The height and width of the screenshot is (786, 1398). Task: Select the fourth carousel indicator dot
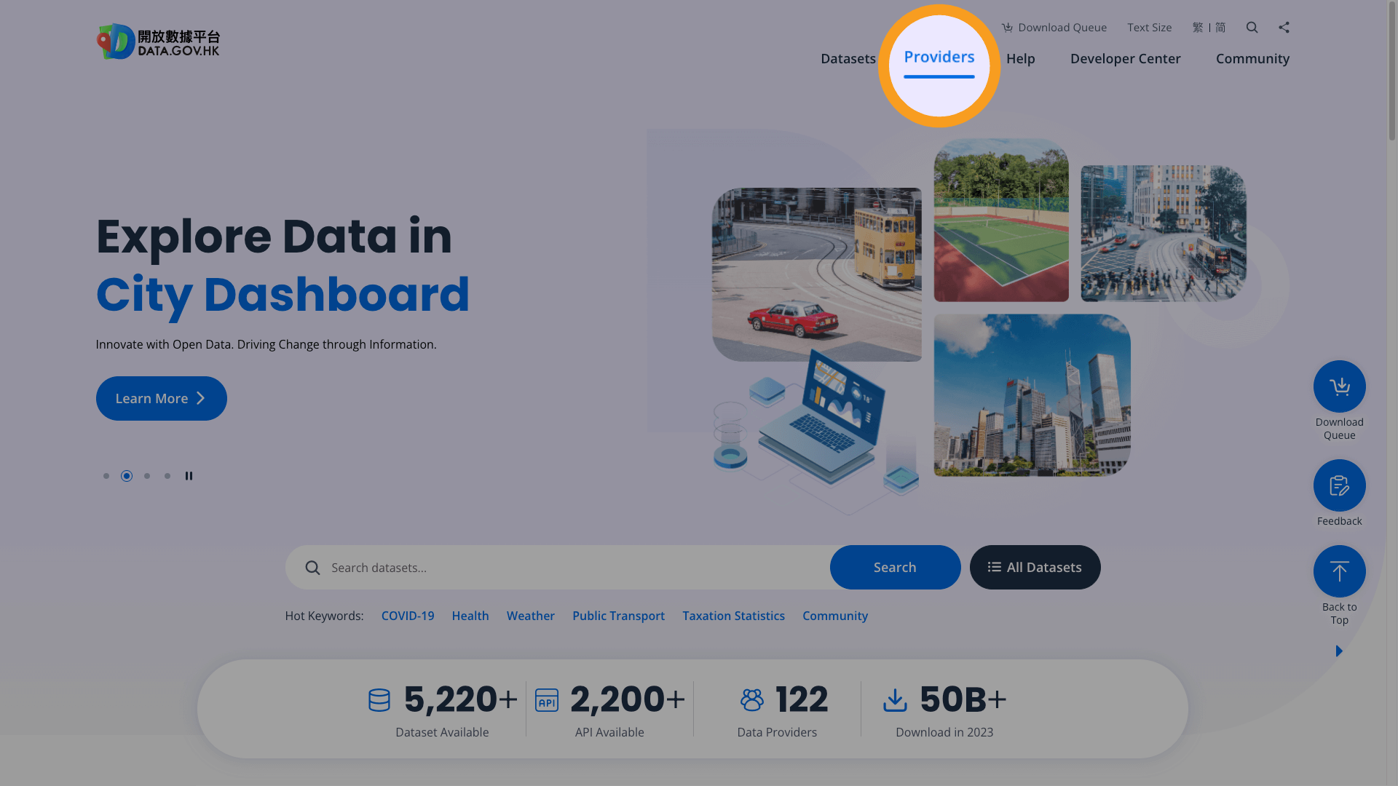tap(167, 475)
